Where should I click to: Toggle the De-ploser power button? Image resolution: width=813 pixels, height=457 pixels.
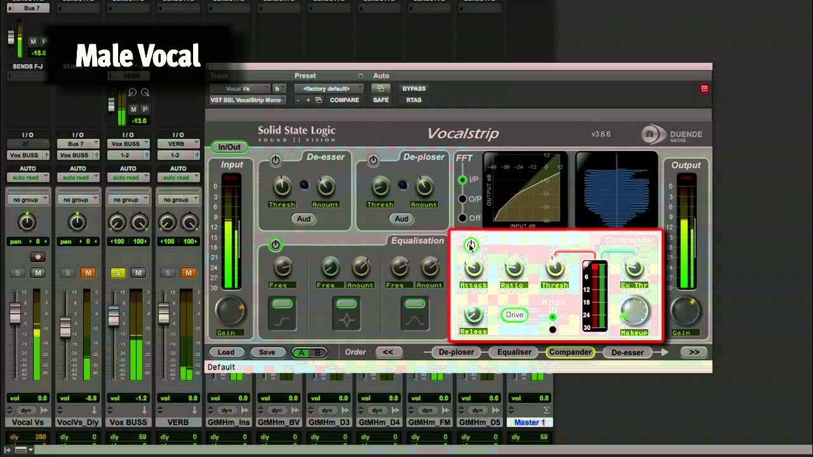(x=373, y=161)
